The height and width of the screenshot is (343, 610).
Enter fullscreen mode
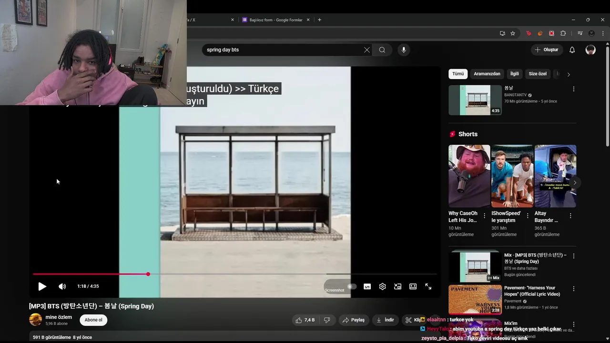[428, 286]
